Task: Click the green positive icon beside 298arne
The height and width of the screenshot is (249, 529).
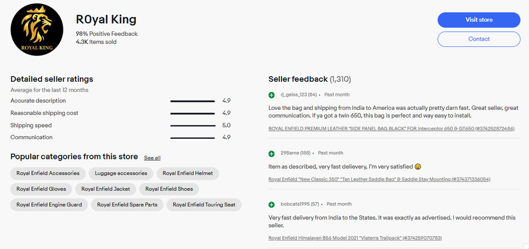Action: pyautogui.click(x=272, y=154)
